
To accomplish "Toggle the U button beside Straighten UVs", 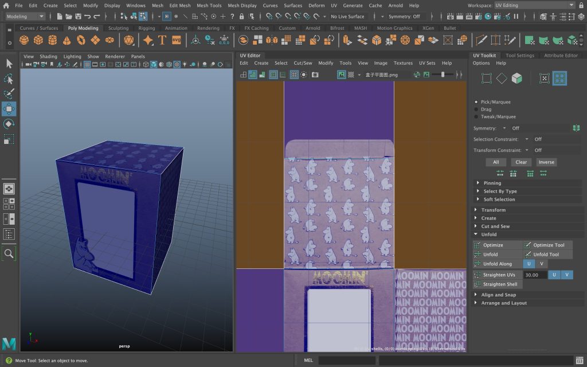I will 554,275.
